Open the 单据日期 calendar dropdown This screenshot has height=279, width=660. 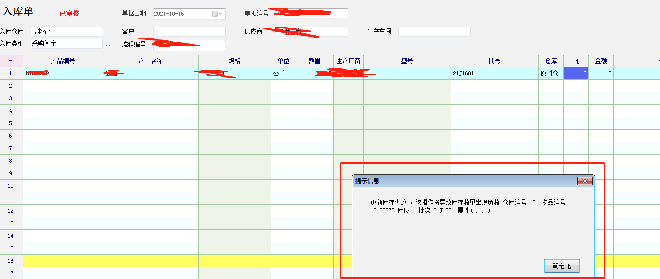click(218, 14)
